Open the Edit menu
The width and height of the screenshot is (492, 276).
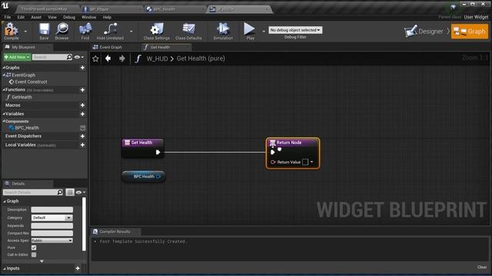tap(21, 17)
